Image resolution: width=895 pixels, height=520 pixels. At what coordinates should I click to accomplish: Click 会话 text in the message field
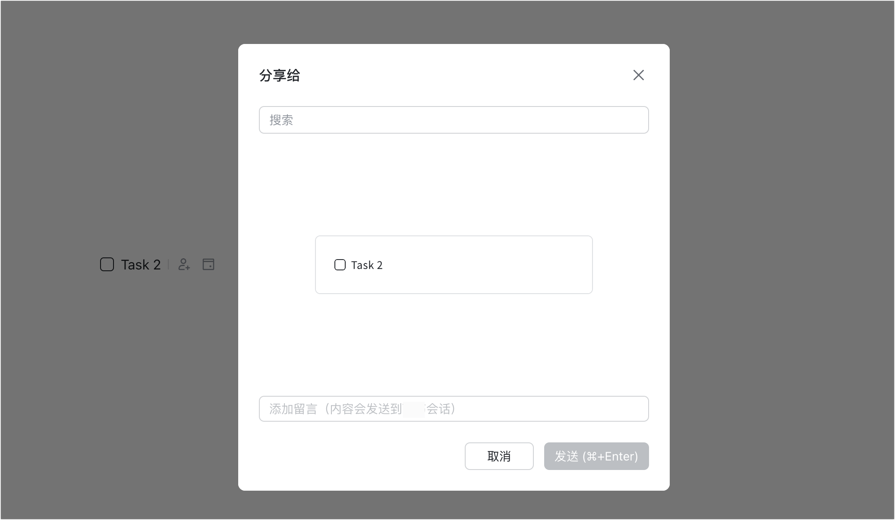438,409
